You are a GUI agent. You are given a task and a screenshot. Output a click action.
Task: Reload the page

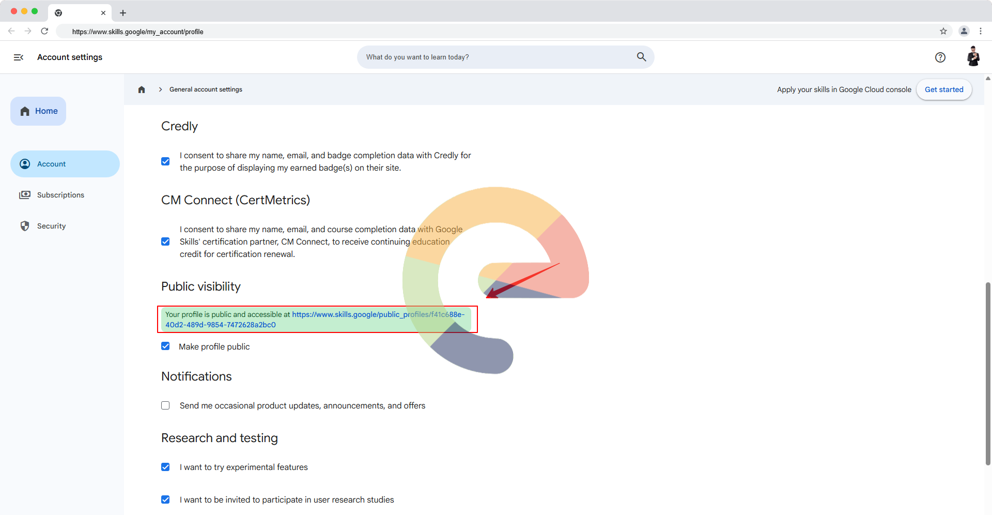(45, 31)
